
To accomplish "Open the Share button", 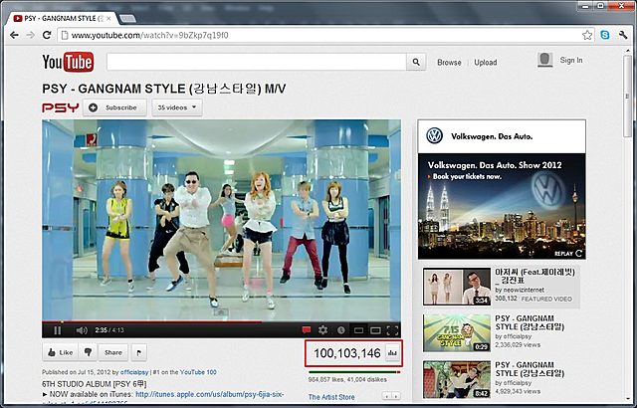I will tap(112, 352).
